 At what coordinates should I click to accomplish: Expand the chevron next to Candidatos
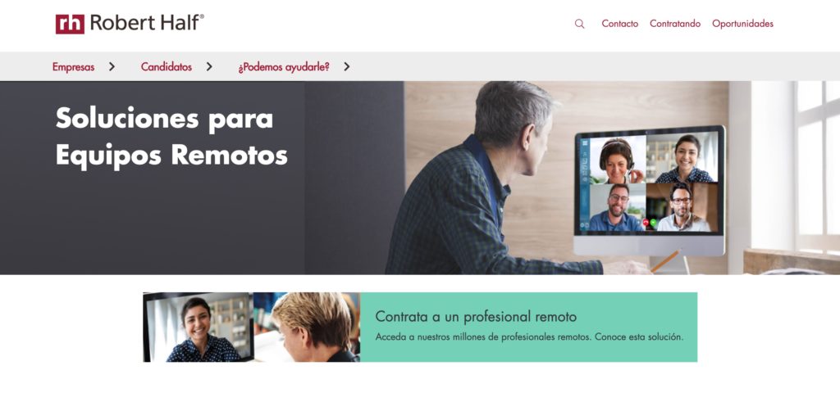tap(209, 66)
